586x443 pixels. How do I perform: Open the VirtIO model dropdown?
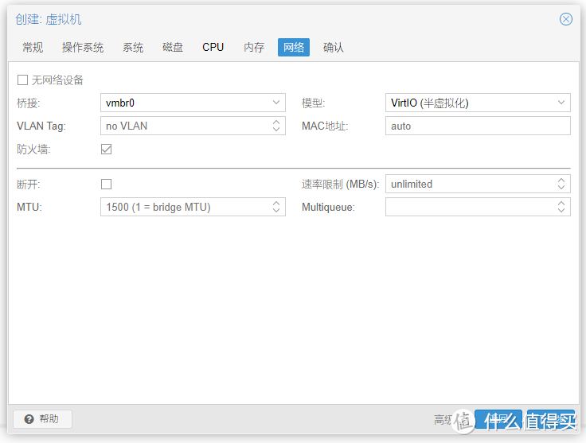coord(561,103)
